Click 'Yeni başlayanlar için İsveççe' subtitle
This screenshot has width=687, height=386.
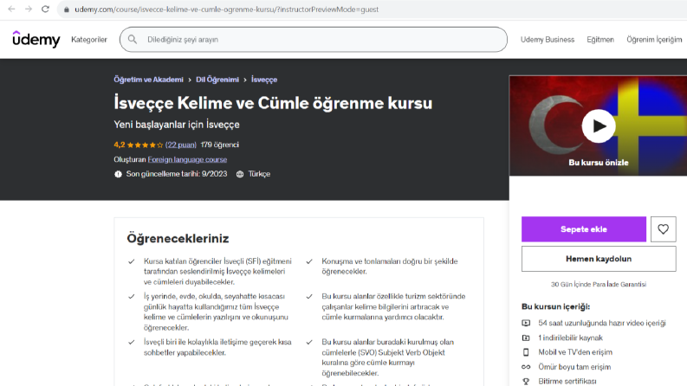pyautogui.click(x=177, y=125)
